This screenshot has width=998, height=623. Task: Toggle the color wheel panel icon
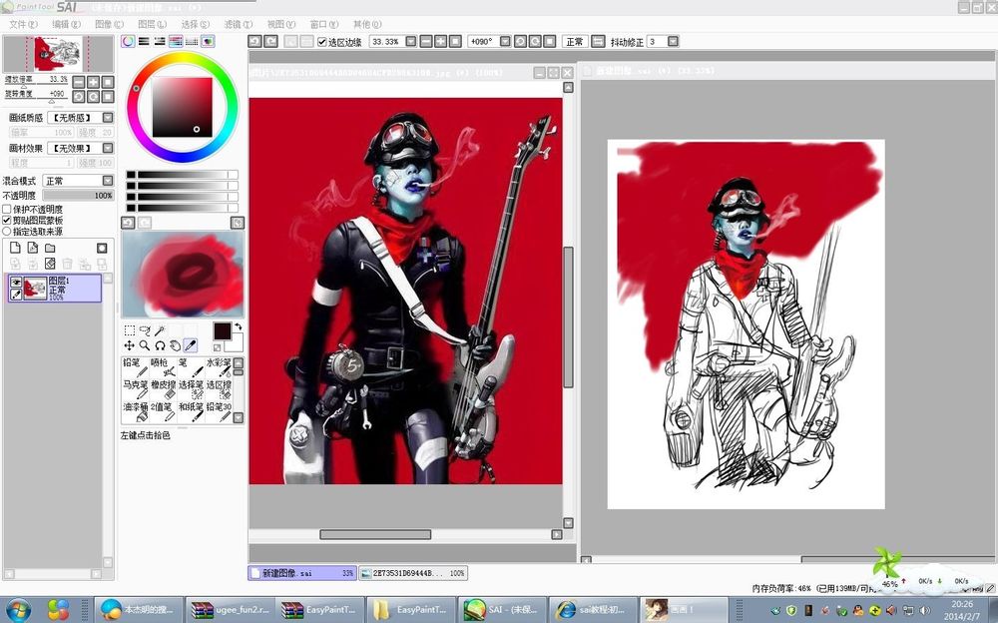128,41
